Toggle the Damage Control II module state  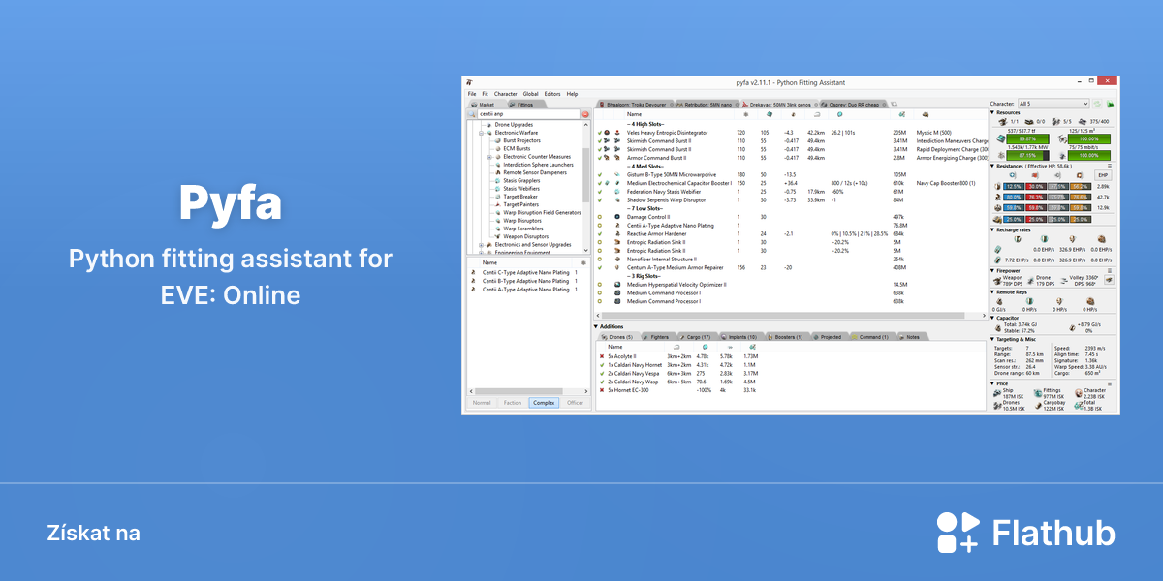[602, 217]
